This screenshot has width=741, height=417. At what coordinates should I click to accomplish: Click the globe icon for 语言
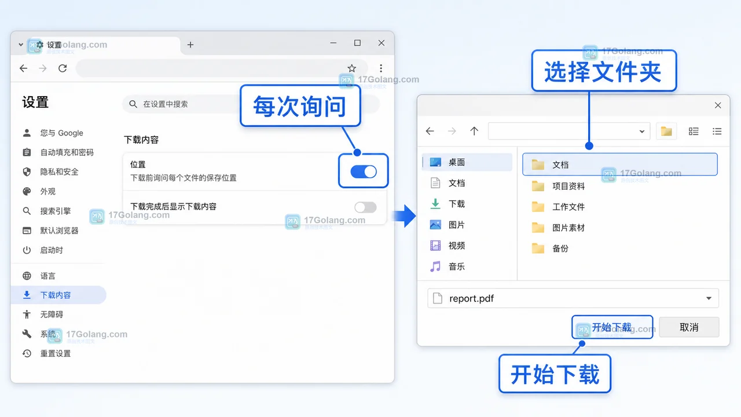27,276
